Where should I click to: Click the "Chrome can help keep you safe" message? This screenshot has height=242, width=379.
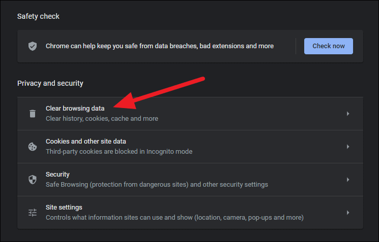[160, 46]
